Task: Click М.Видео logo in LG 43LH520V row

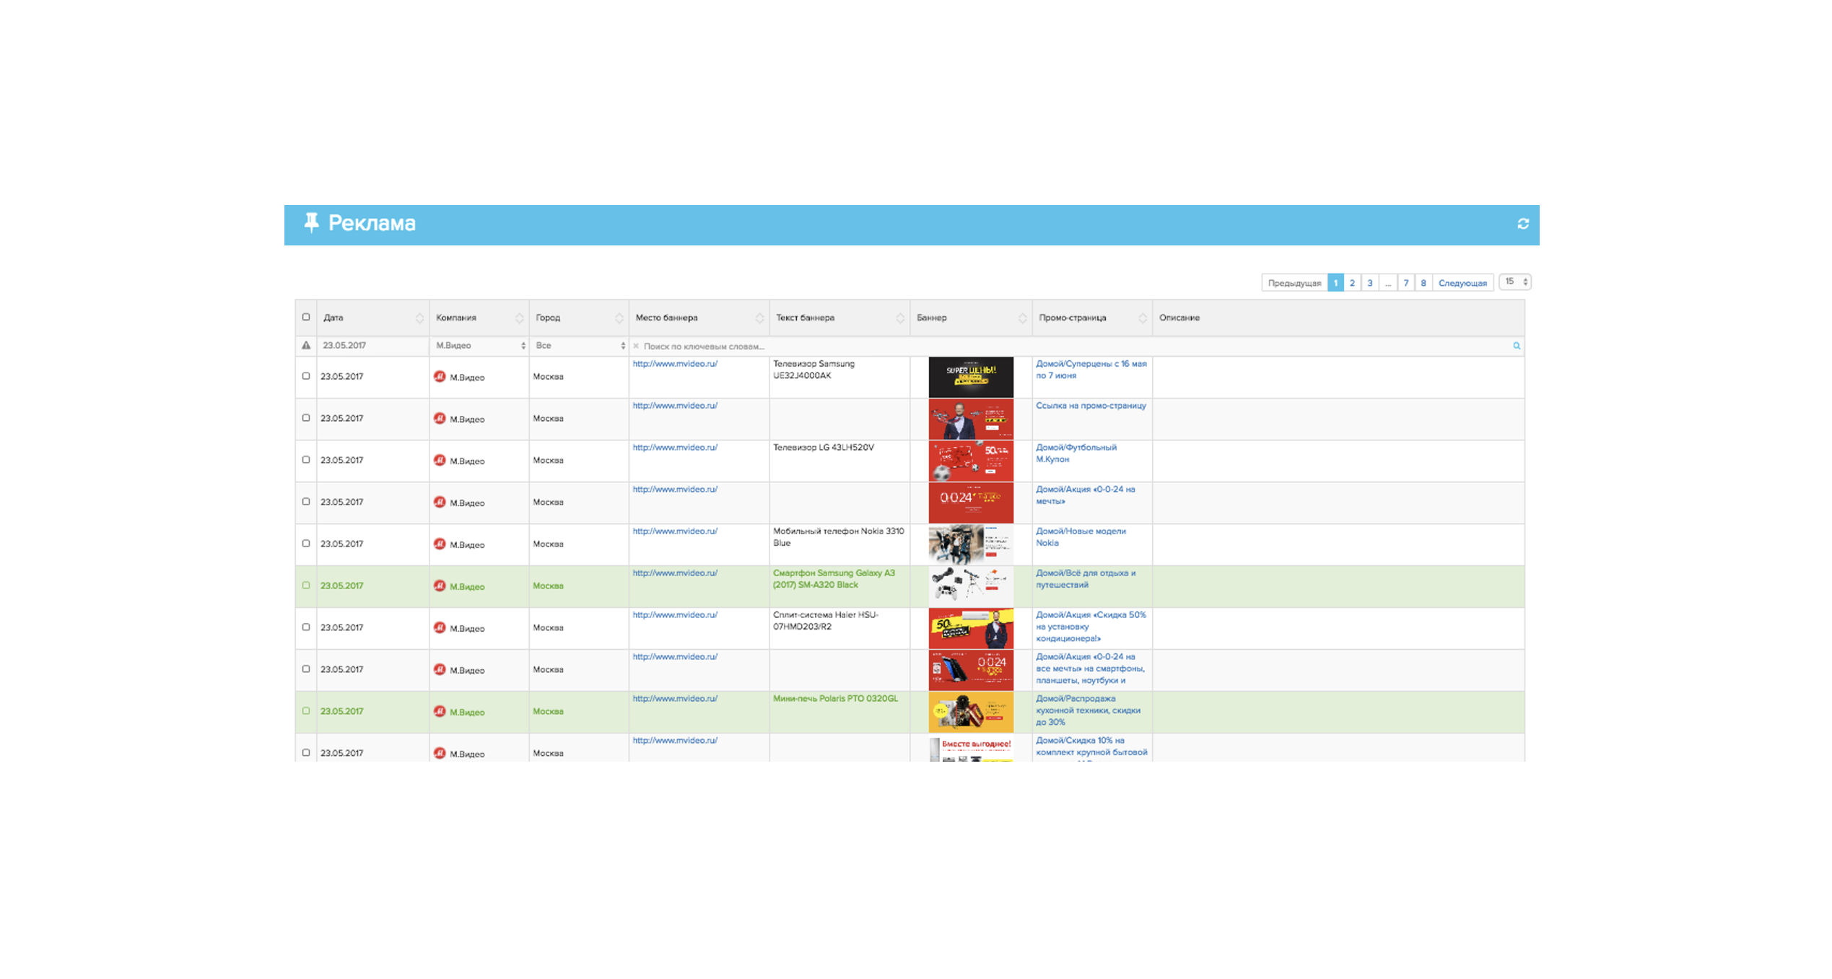Action: pos(440,460)
